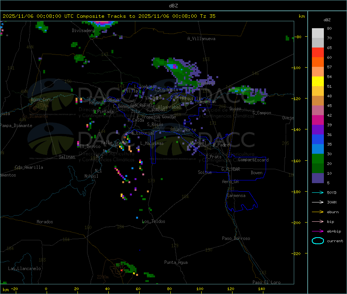
Task: Click the Atuel_Norte place label
Action: 183,130
